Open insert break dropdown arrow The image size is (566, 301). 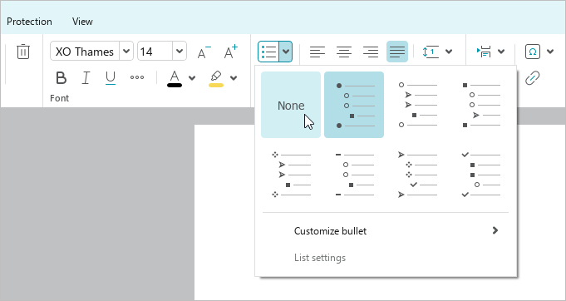pyautogui.click(x=501, y=52)
